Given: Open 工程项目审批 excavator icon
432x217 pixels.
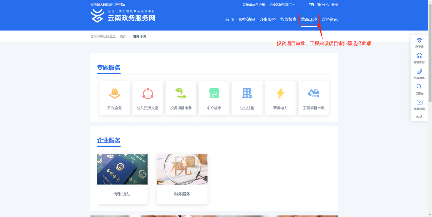Looking at the screenshot, I should click(314, 93).
